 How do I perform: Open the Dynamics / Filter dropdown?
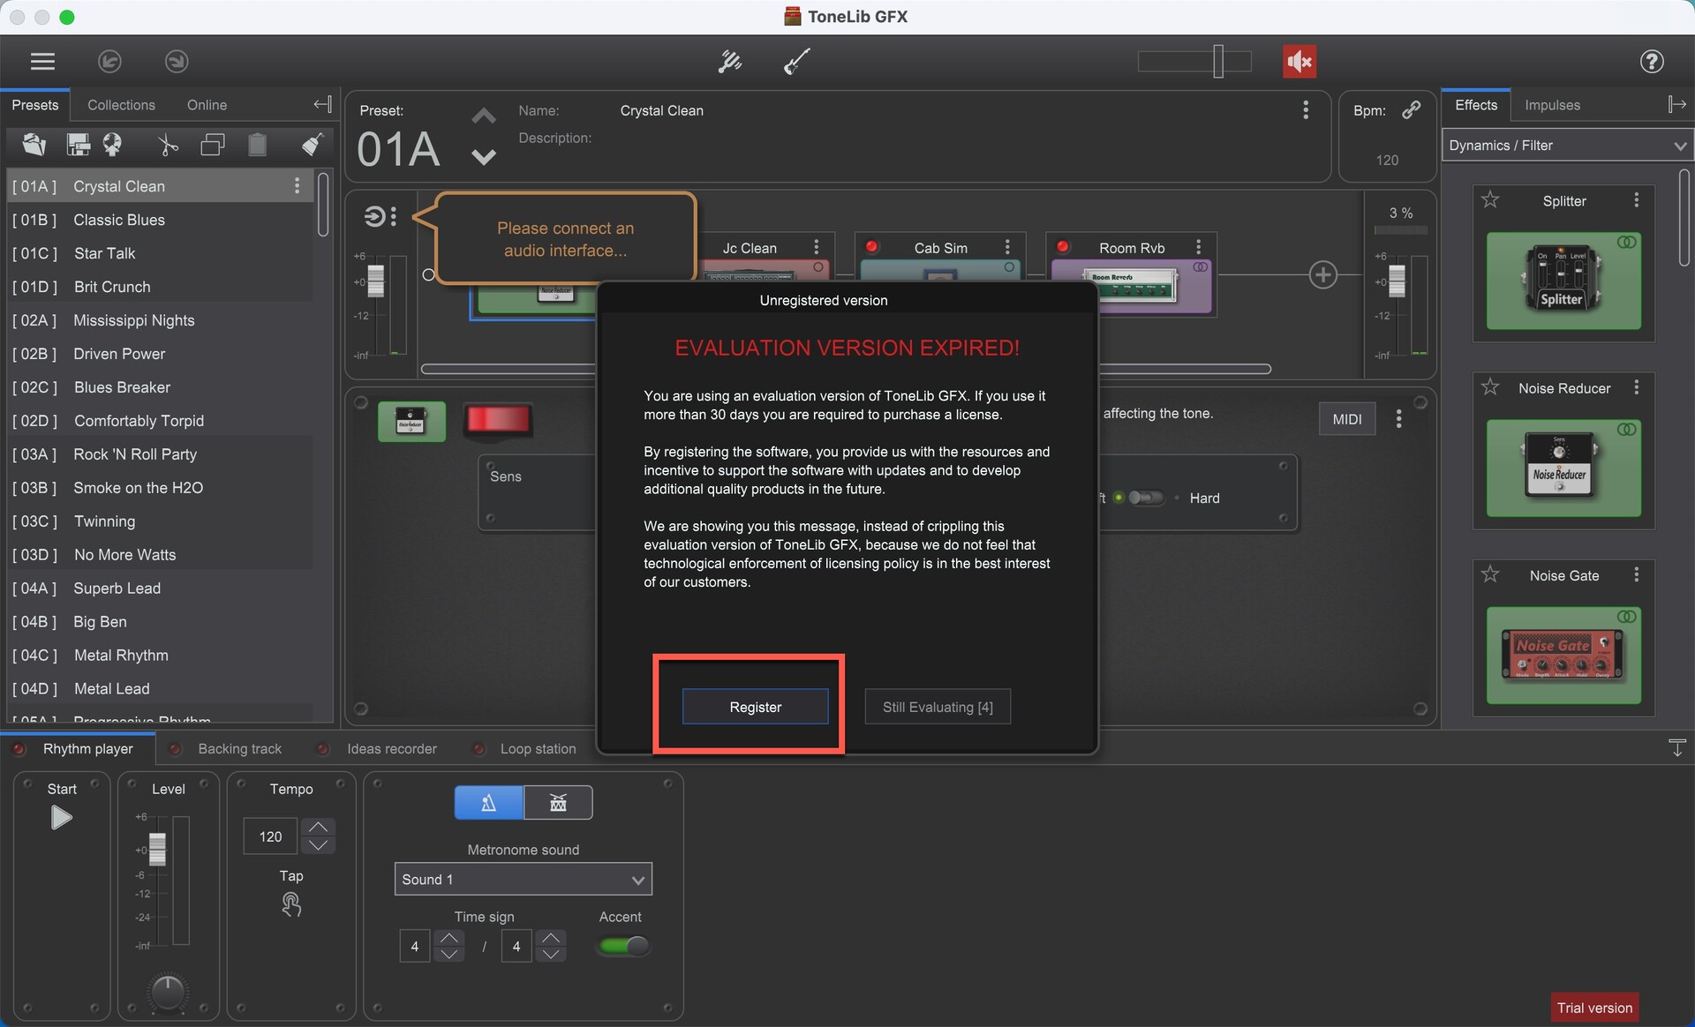tap(1567, 146)
